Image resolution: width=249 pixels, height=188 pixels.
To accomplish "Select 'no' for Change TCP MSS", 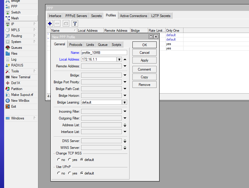I will coord(59,160).
